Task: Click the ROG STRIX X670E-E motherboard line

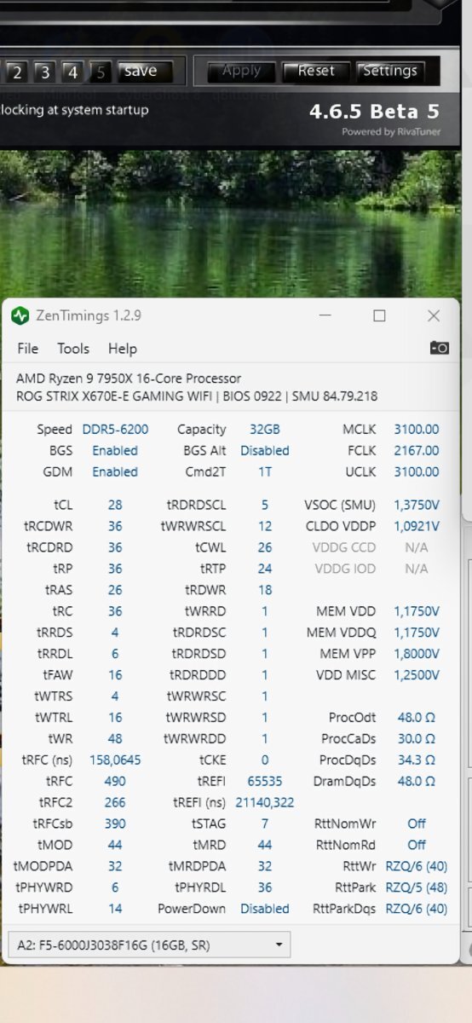Action: pyautogui.click(x=197, y=396)
